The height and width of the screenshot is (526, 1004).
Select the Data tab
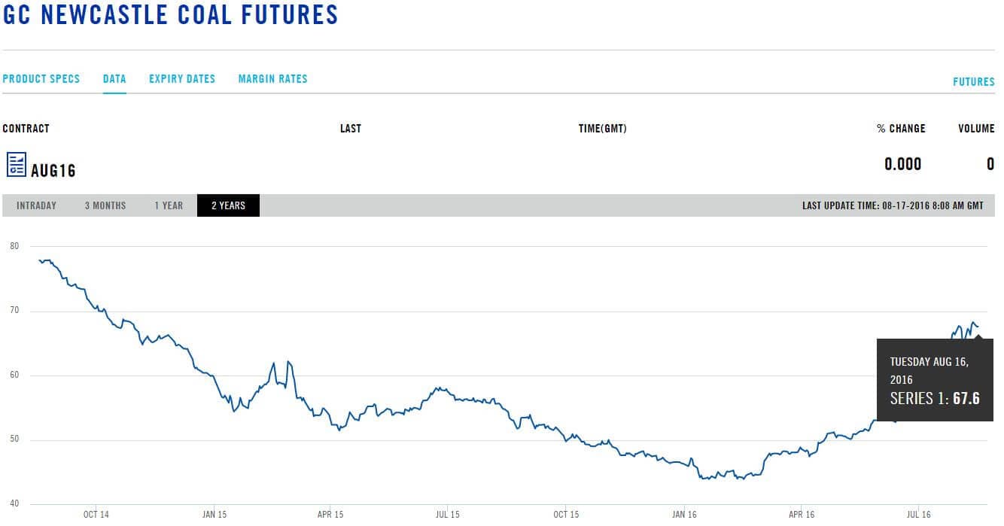[114, 79]
